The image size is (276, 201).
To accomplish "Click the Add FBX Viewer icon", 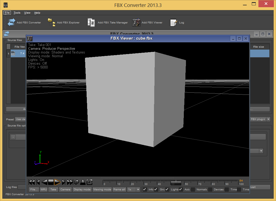I will [x=136, y=22].
